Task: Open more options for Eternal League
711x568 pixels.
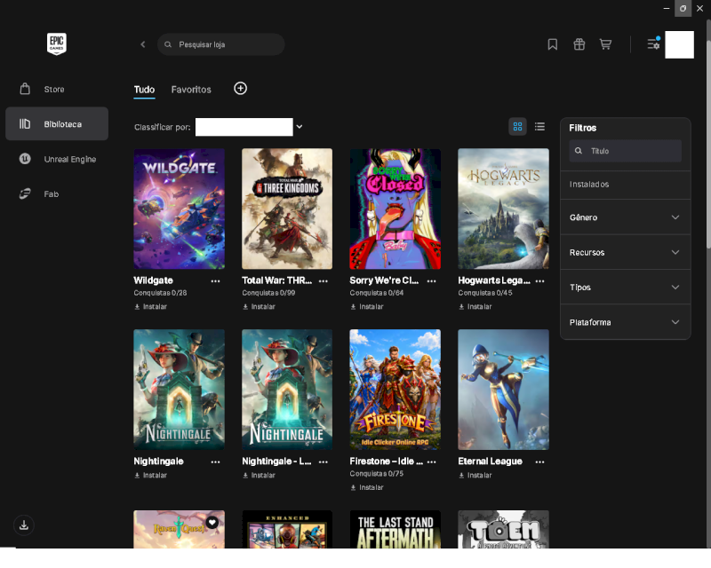Action: 539,462
